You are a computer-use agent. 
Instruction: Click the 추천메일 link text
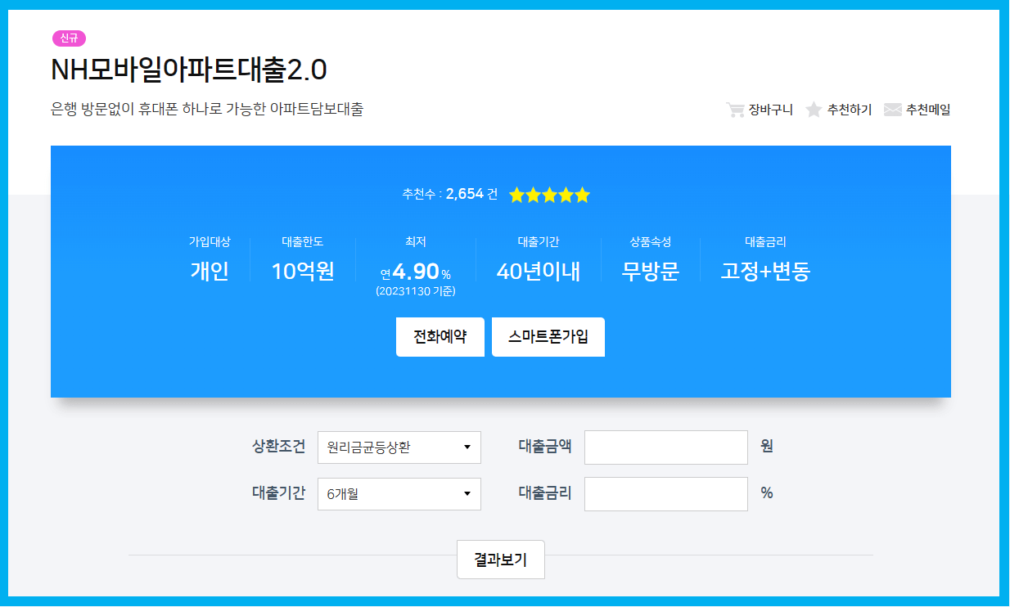[x=928, y=110]
